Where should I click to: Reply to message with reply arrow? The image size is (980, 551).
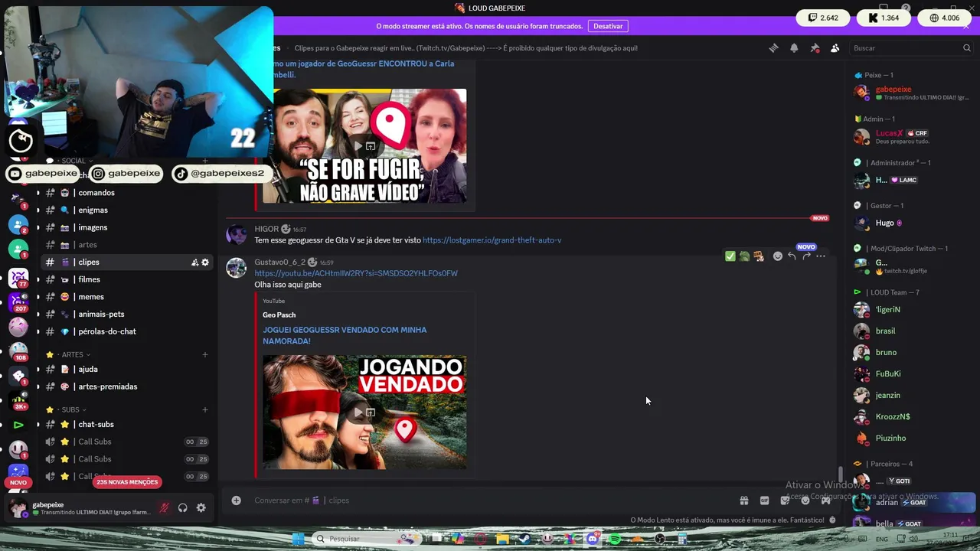792,256
